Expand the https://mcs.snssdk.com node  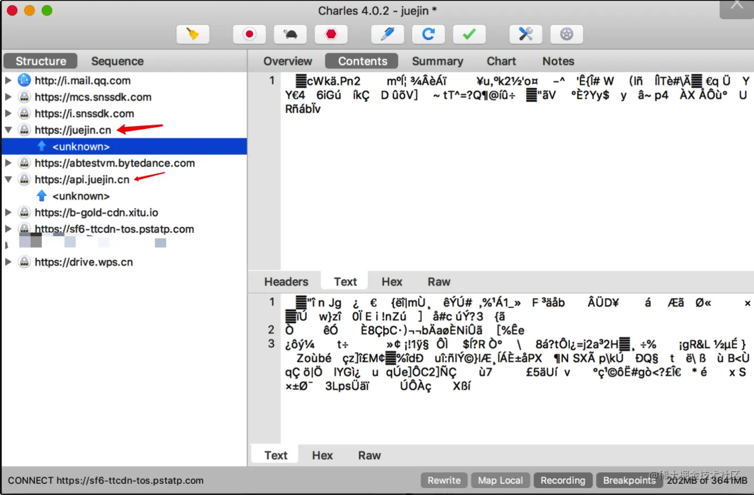pos(8,97)
